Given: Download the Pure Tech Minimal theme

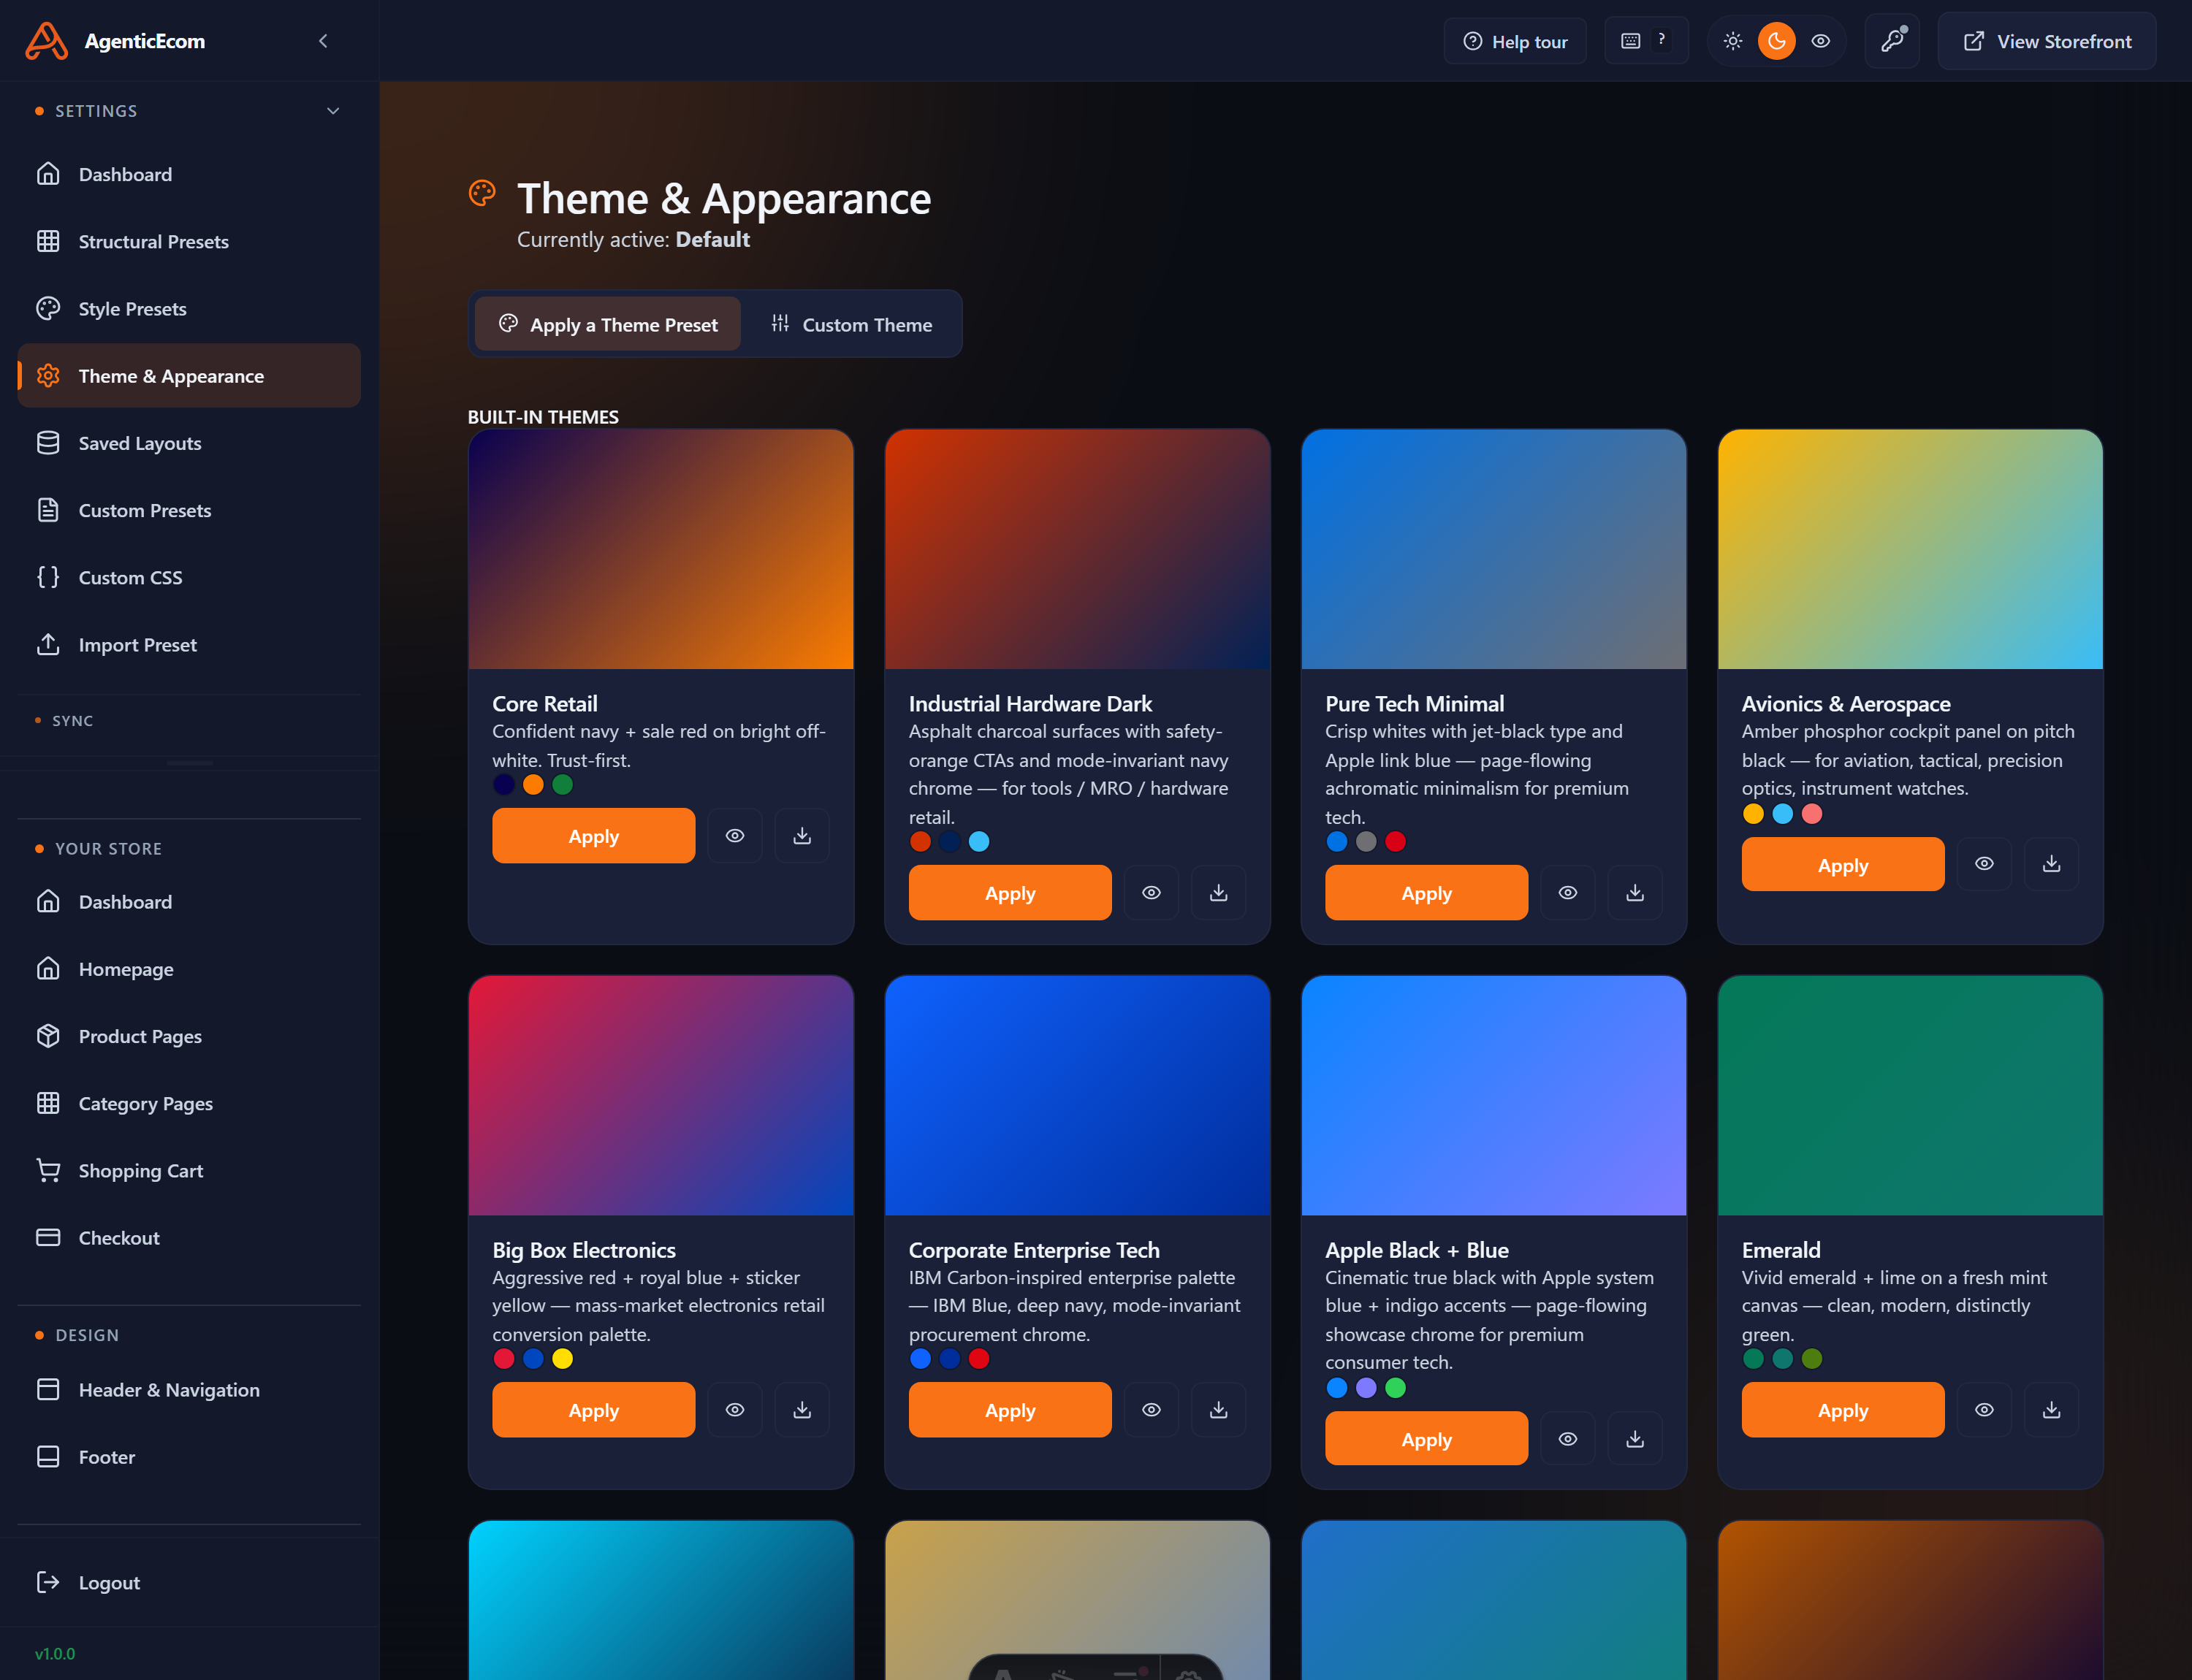Looking at the screenshot, I should 1635,893.
